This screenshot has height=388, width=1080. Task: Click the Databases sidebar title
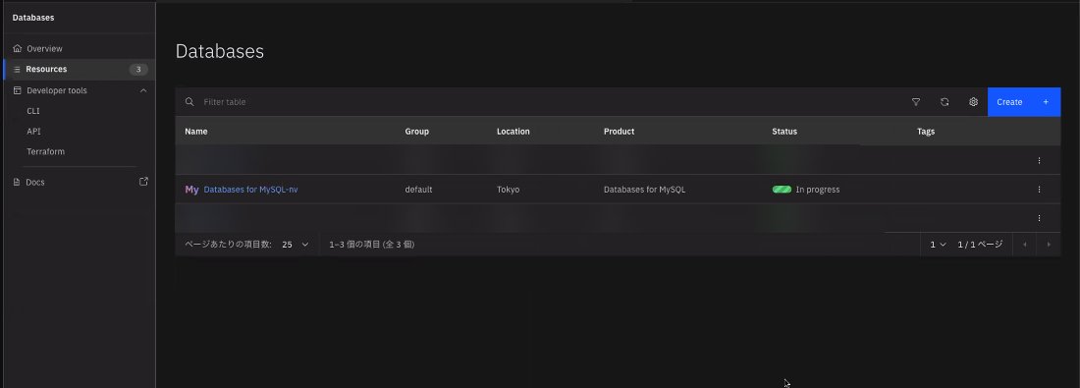point(33,18)
